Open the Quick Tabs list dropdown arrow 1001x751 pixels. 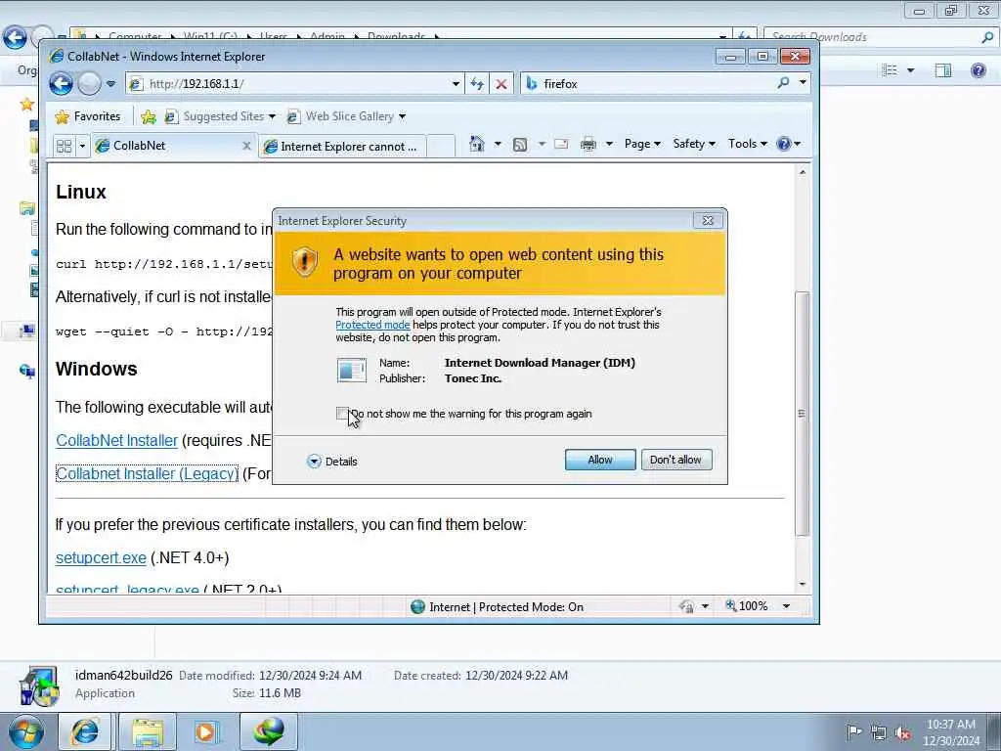(82, 147)
